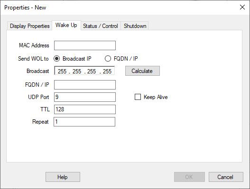Select the third Broadcast address octet
250x189 pixels.
(x=92, y=71)
